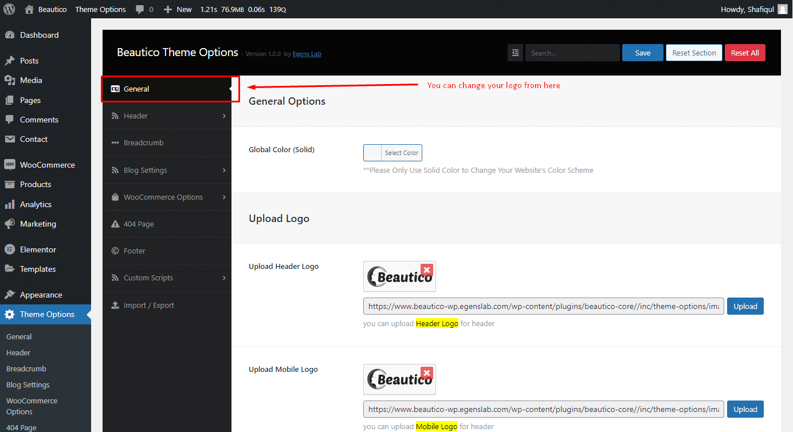Click the mobile logo URL field
Viewport: 793px width, 432px height.
tap(544, 409)
